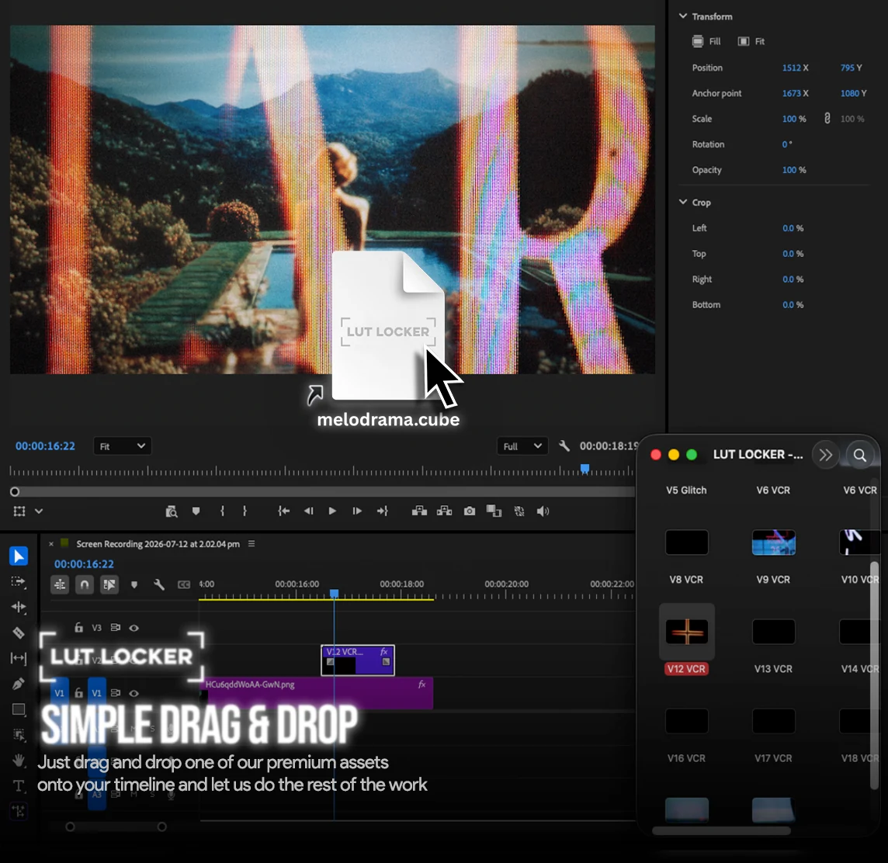The image size is (888, 863).
Task: Toggle V3 track output eye
Action: click(134, 627)
